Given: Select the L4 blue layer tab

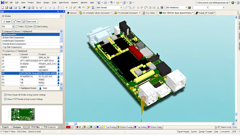Looking at the screenshot, I should point(99,127).
